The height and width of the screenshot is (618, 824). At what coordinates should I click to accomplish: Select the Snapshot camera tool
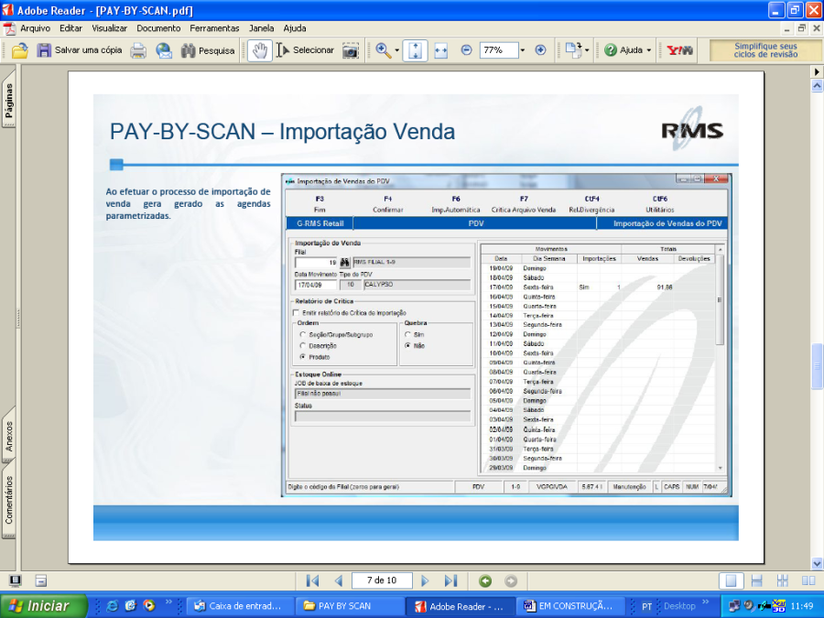(351, 50)
